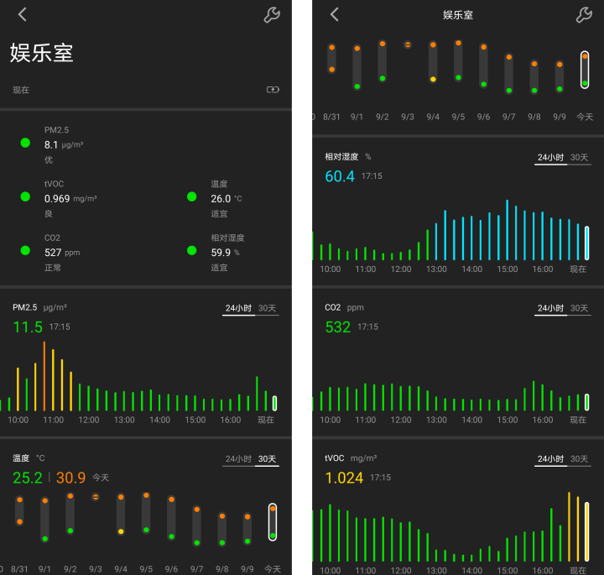Select the 9/6 temperature pill on left screen

171,518
